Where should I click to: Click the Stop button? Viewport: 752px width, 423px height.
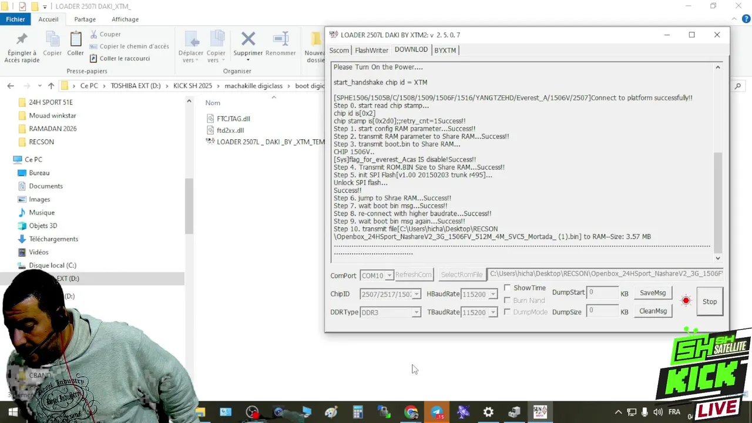click(x=710, y=301)
